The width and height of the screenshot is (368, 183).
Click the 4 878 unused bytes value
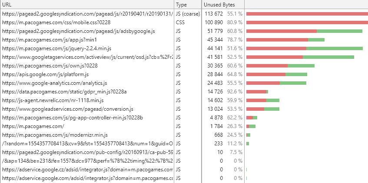(216, 118)
